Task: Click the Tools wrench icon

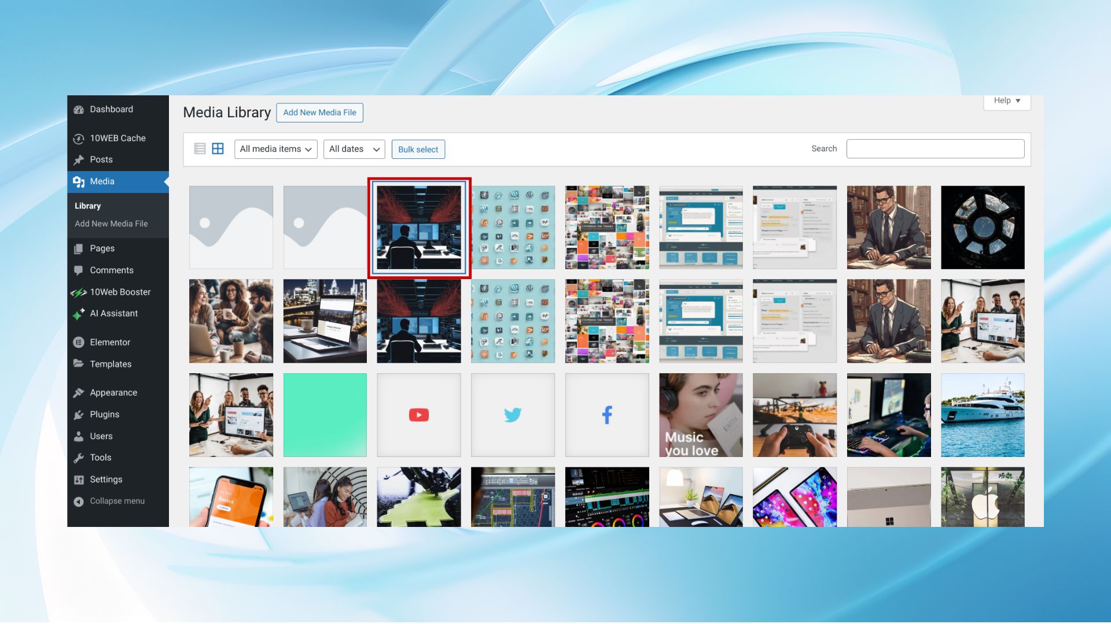Action: (79, 458)
